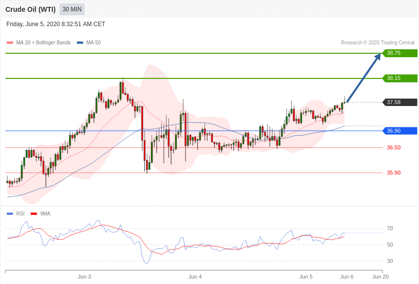Click the Research © 2020 Trading Central credit
The height and width of the screenshot is (284, 419).
click(x=378, y=42)
